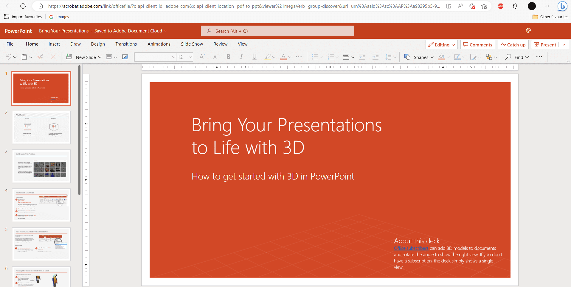Click the ABP extension icon
The height and width of the screenshot is (287, 571).
coord(501,6)
